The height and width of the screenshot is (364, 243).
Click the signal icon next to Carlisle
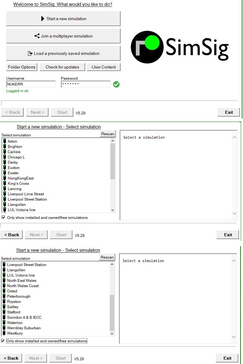[5, 152]
